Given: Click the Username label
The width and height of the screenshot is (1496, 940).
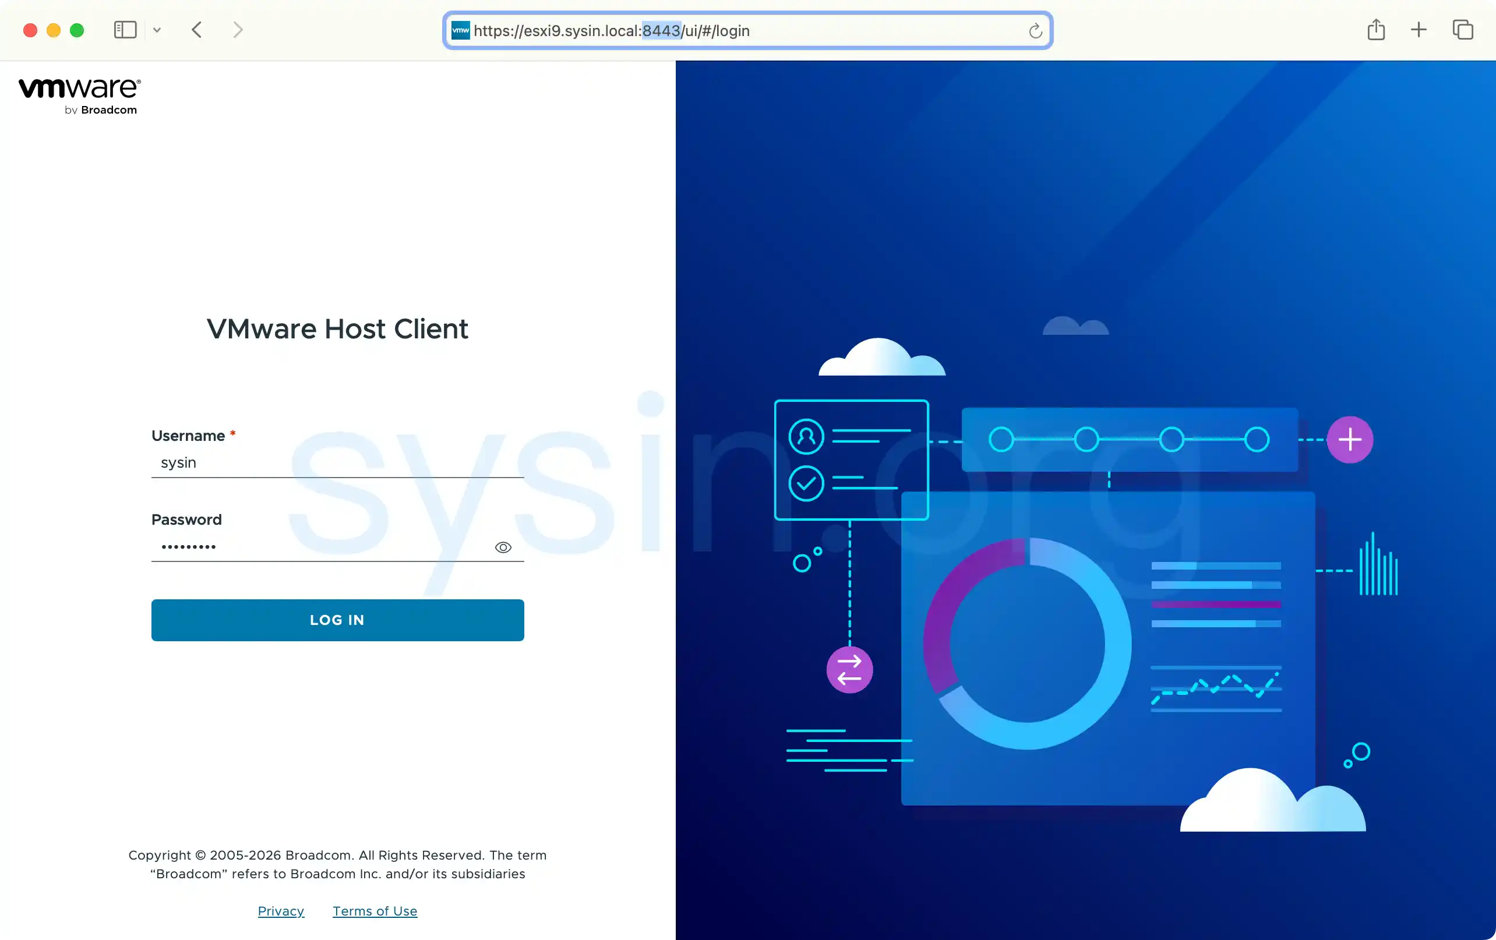Looking at the screenshot, I should [188, 436].
